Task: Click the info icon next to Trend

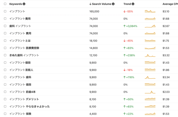Action: click(133, 4)
